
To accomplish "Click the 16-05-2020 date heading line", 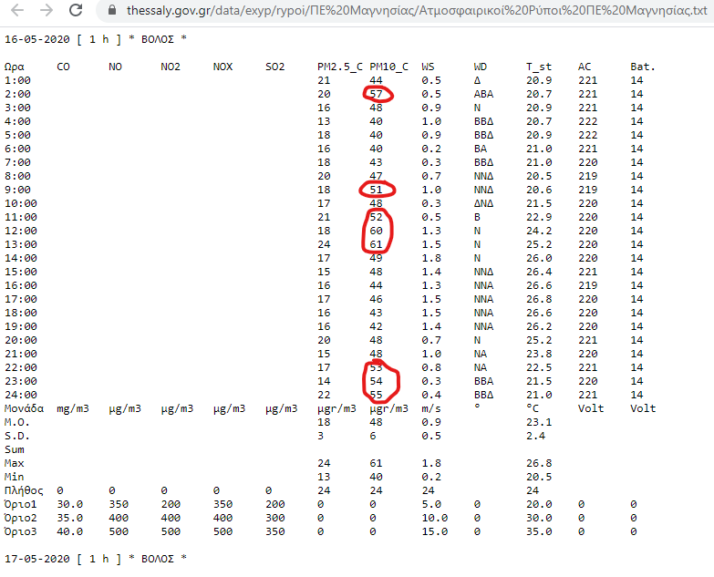I will (96, 39).
